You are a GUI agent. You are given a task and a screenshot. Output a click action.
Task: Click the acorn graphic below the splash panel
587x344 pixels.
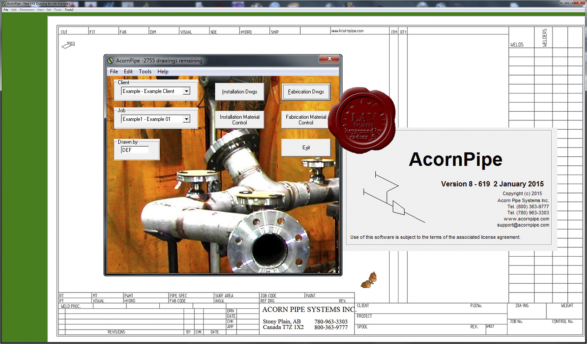pyautogui.click(x=369, y=280)
